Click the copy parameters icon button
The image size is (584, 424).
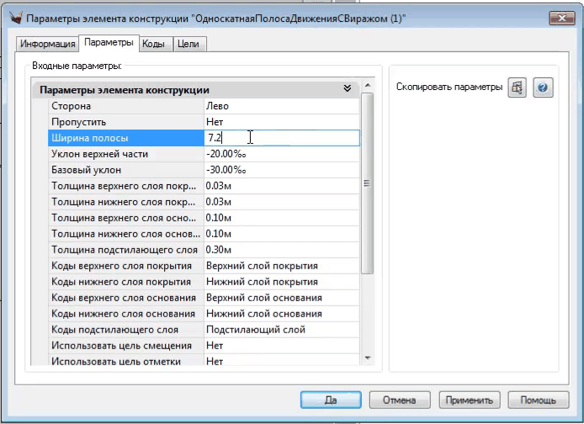[517, 87]
